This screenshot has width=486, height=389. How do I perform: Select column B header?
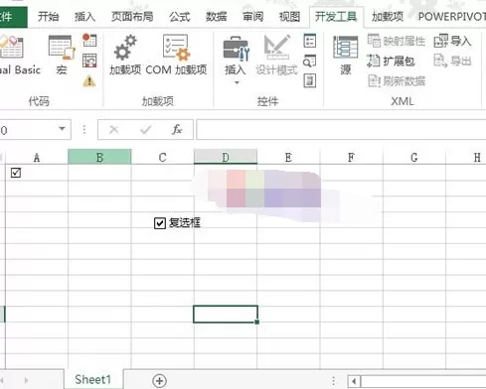[x=99, y=157]
